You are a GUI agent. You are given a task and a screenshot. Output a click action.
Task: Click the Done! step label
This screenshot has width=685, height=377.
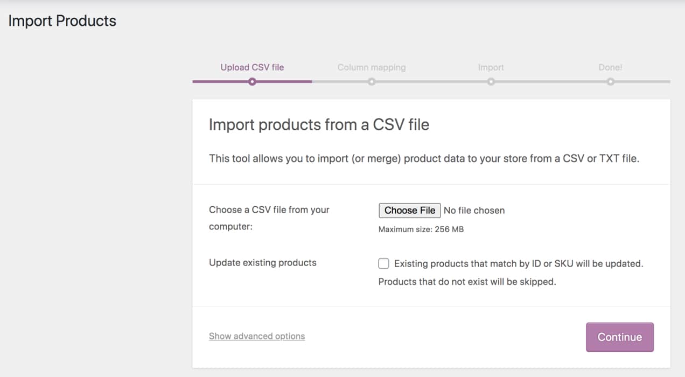[610, 67]
